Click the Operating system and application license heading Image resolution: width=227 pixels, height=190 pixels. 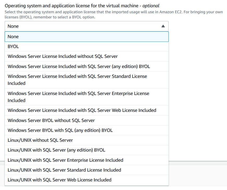82,6
